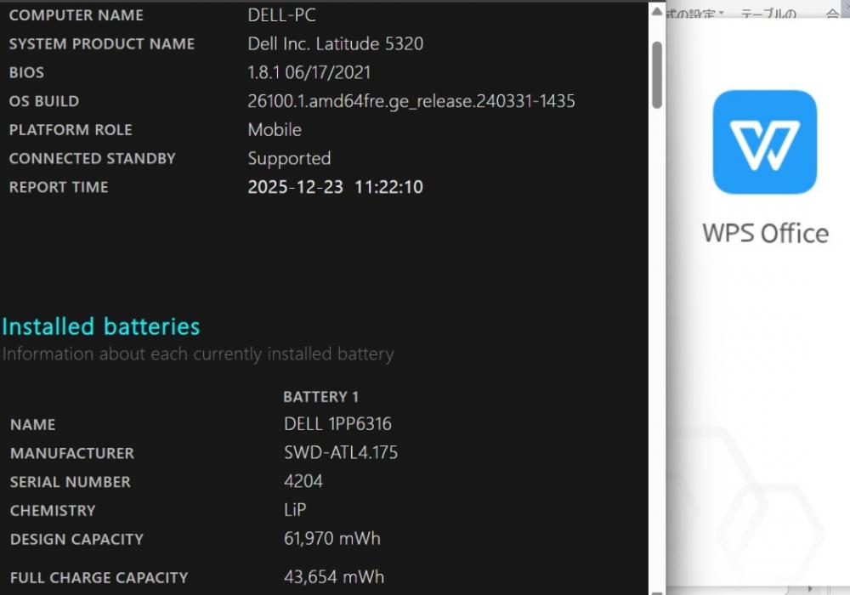Select the 'CHEMISTRY' label

(53, 511)
